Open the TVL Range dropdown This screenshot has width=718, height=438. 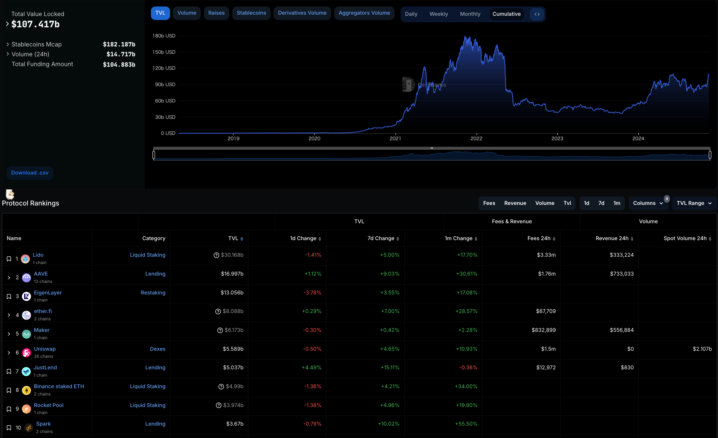[694, 203]
